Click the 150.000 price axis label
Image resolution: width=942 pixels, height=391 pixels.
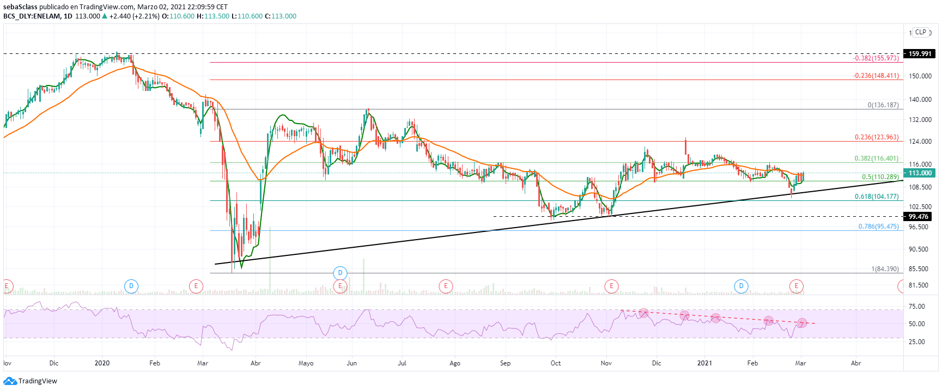click(x=920, y=76)
